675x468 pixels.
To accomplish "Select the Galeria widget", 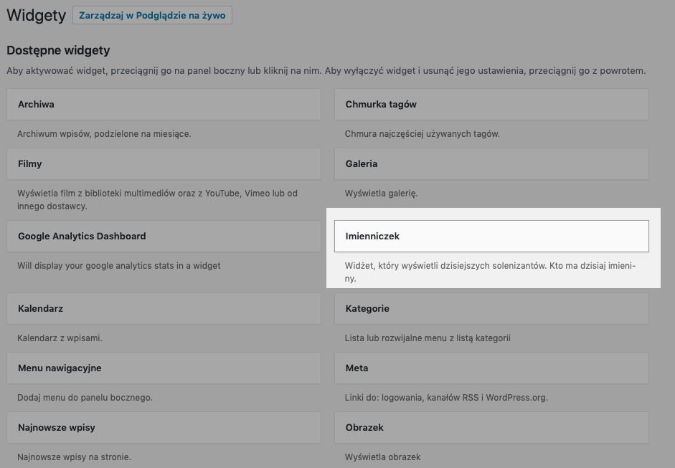I will pyautogui.click(x=491, y=164).
